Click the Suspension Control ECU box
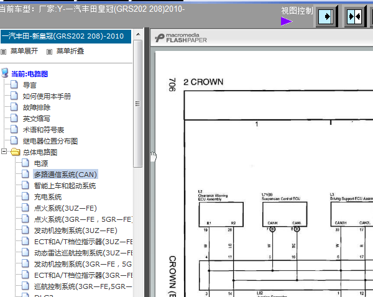This screenshot has height=297, width=373. (285, 214)
